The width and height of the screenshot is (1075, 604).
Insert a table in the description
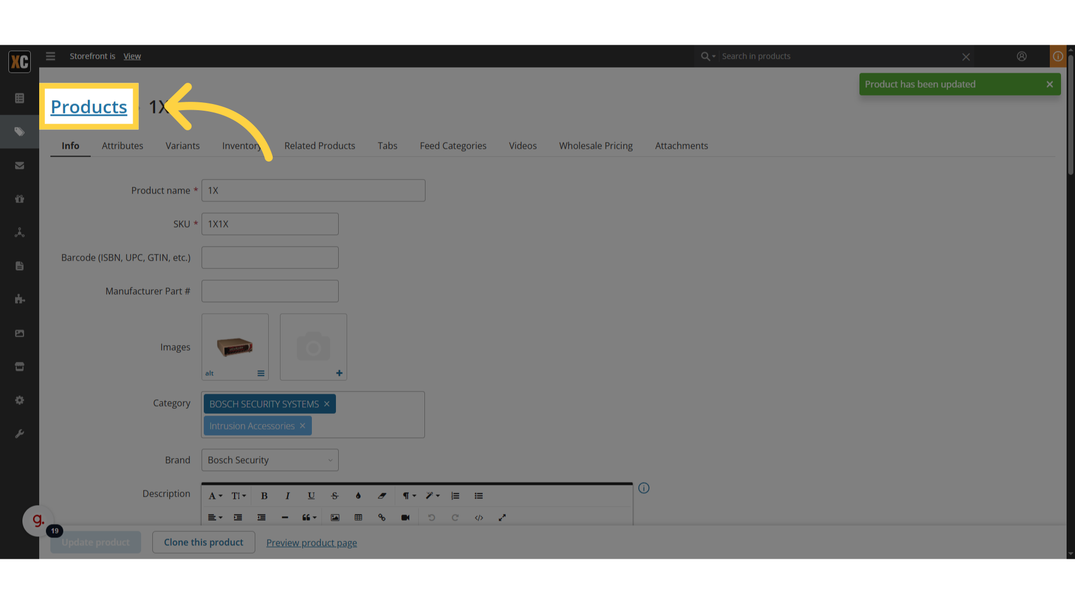coord(358,517)
